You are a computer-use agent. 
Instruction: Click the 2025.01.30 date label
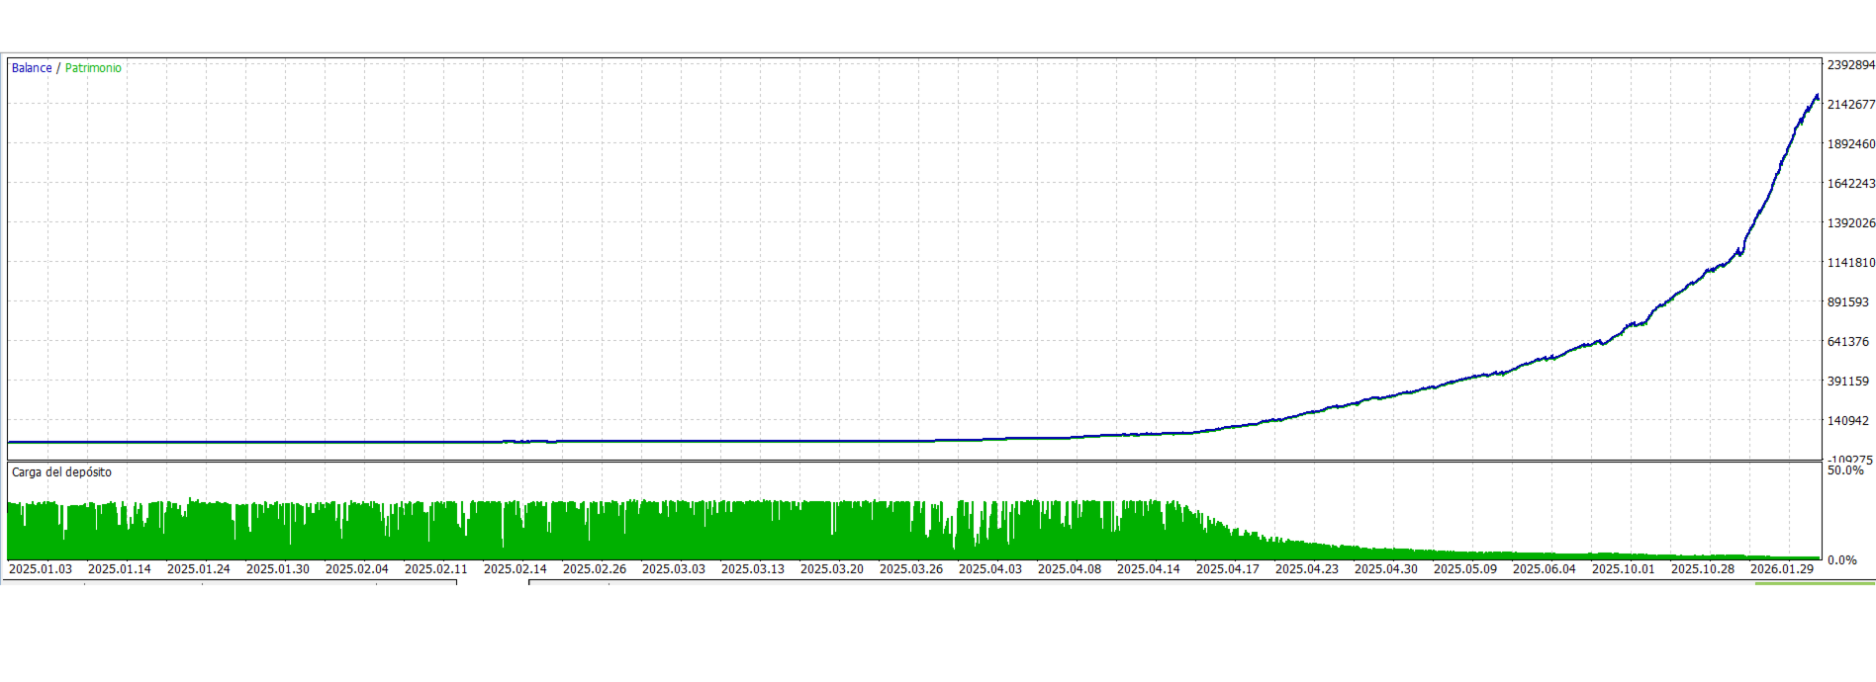click(278, 569)
